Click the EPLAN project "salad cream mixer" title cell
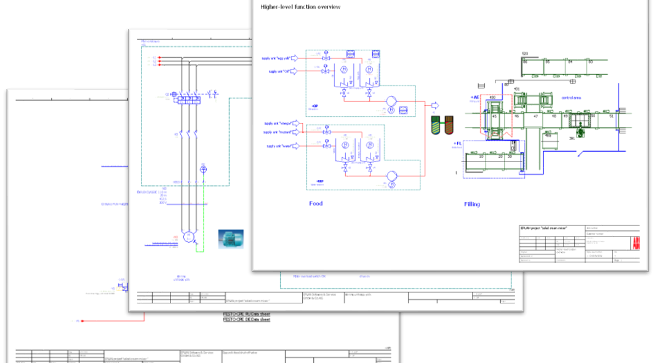Viewport: 656px width, 363px height. pyautogui.click(x=543, y=228)
